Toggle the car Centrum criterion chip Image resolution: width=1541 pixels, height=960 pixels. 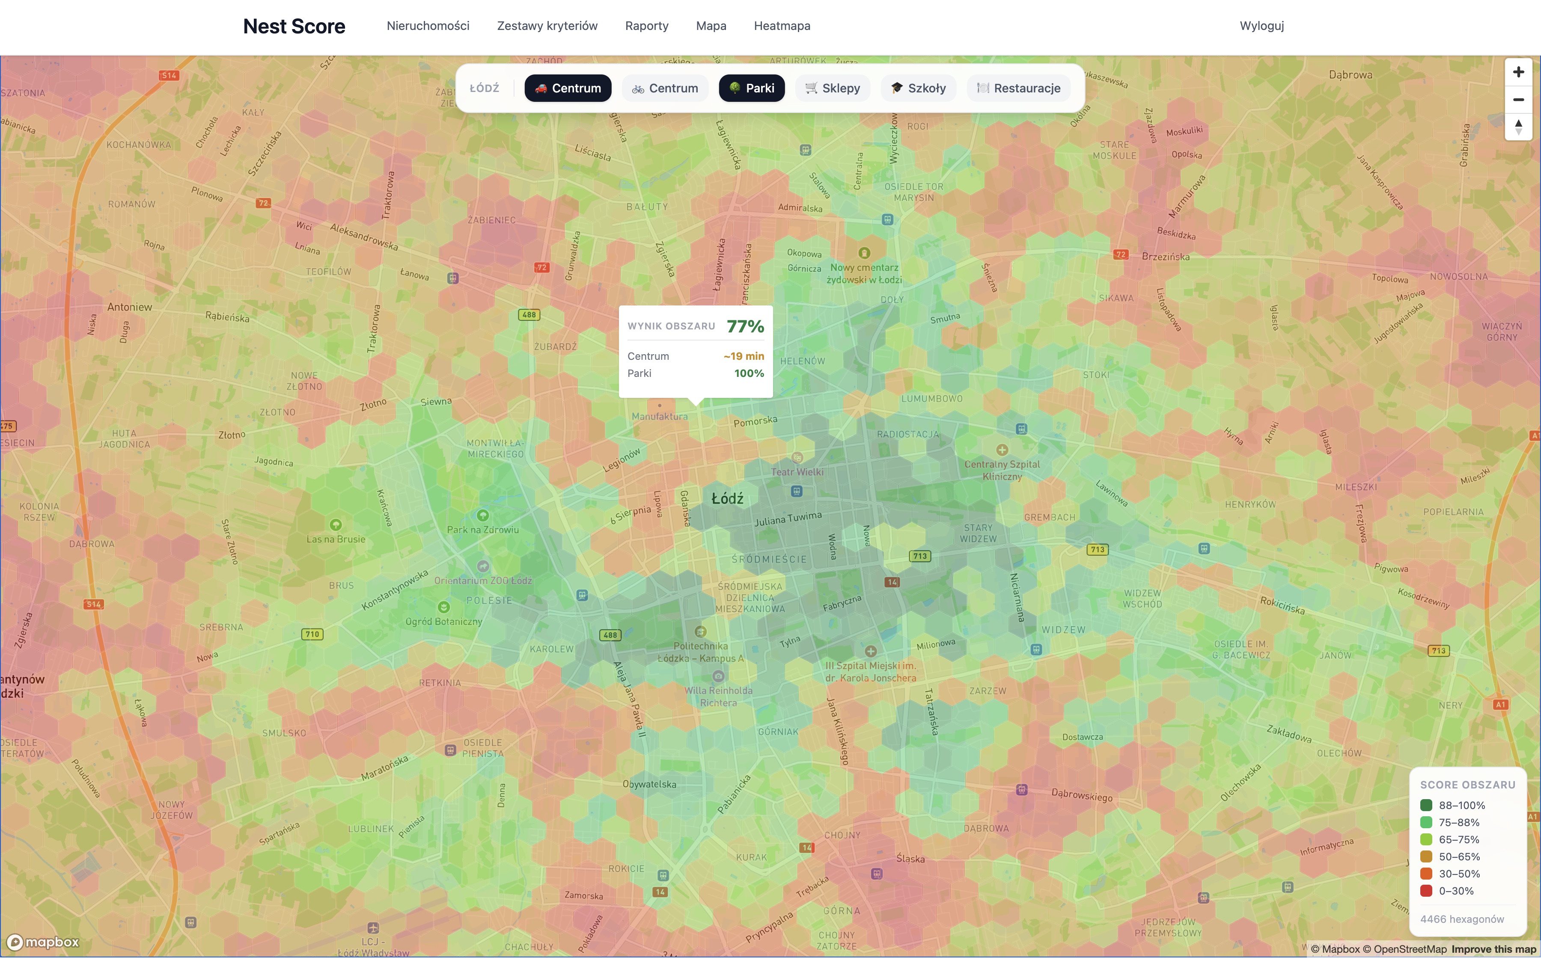tap(567, 88)
